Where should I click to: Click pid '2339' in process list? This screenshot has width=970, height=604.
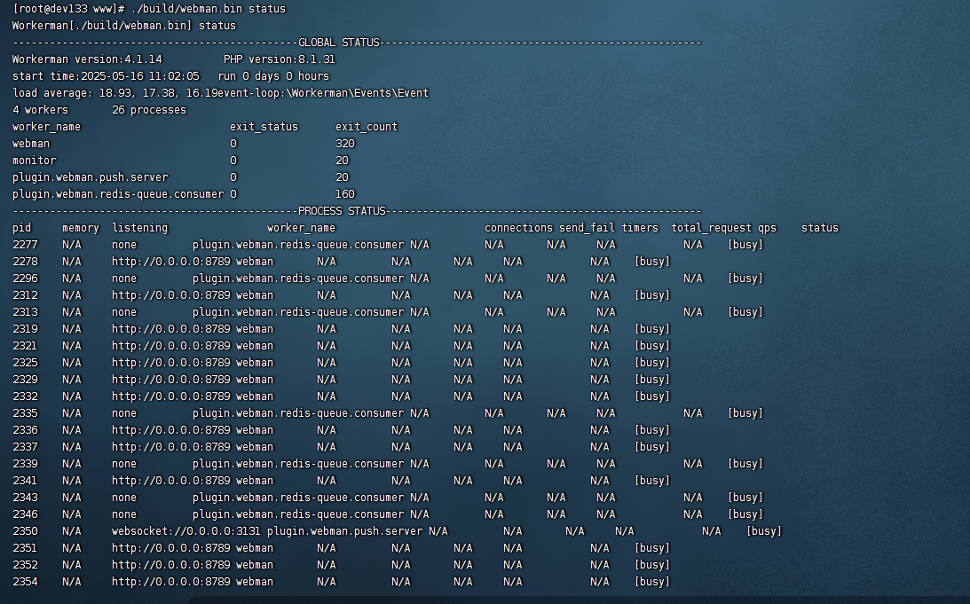pos(25,464)
